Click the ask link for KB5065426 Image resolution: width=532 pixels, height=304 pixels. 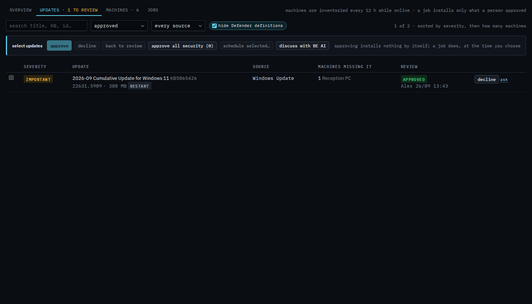pos(504,80)
